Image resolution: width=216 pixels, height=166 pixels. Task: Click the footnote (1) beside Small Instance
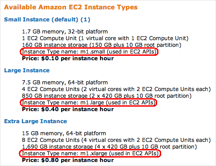tap(85, 20)
